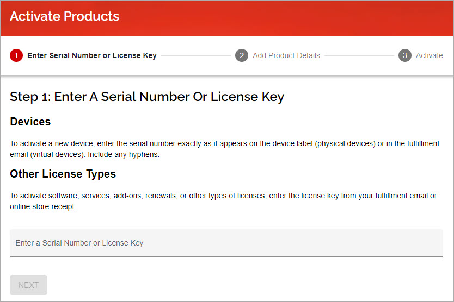Click the gray step 3 circle icon
This screenshot has height=302, width=454.
click(404, 55)
